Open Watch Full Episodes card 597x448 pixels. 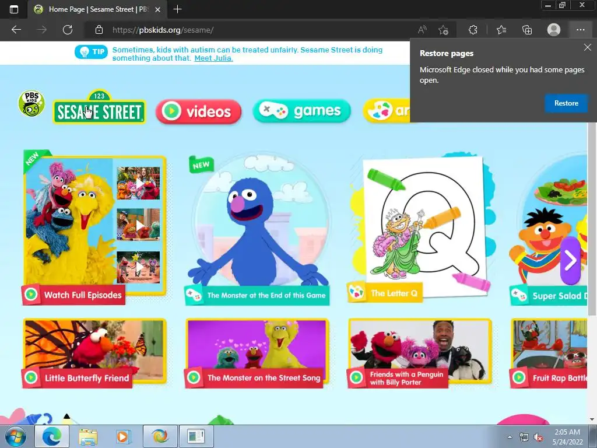tap(94, 229)
